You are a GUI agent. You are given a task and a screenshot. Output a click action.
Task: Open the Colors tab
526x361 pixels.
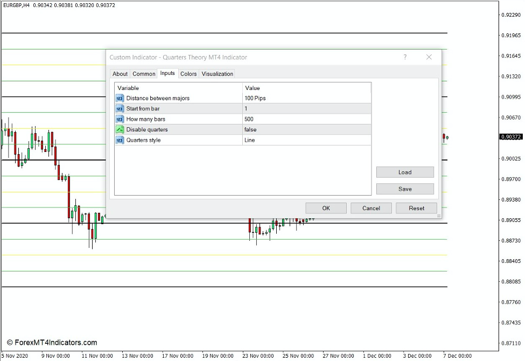[x=188, y=74]
